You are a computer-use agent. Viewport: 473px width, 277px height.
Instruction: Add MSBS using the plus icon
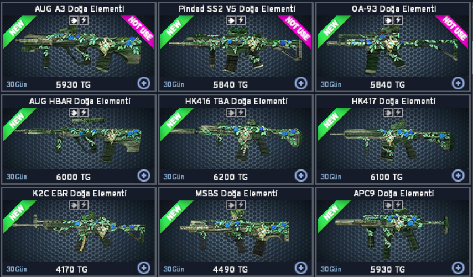coord(301,268)
